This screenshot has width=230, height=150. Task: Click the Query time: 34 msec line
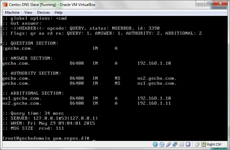(x=33, y=113)
